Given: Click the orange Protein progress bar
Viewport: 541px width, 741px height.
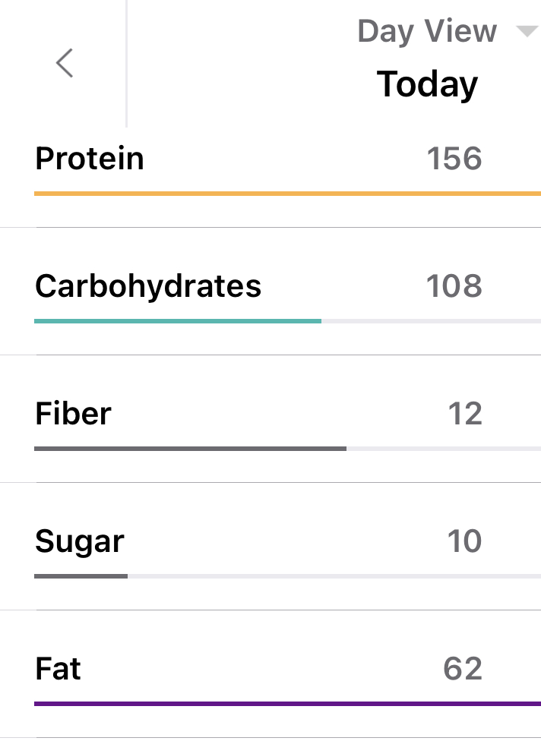Looking at the screenshot, I should point(287,194).
